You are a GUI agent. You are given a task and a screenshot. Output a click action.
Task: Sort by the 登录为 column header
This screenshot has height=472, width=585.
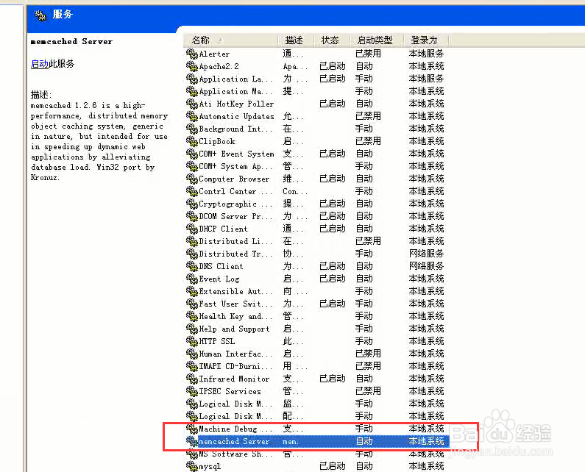(x=424, y=40)
